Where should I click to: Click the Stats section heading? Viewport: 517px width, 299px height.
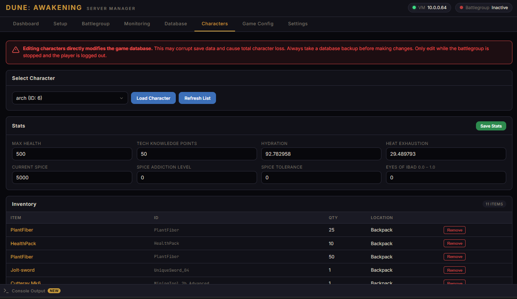[19, 126]
